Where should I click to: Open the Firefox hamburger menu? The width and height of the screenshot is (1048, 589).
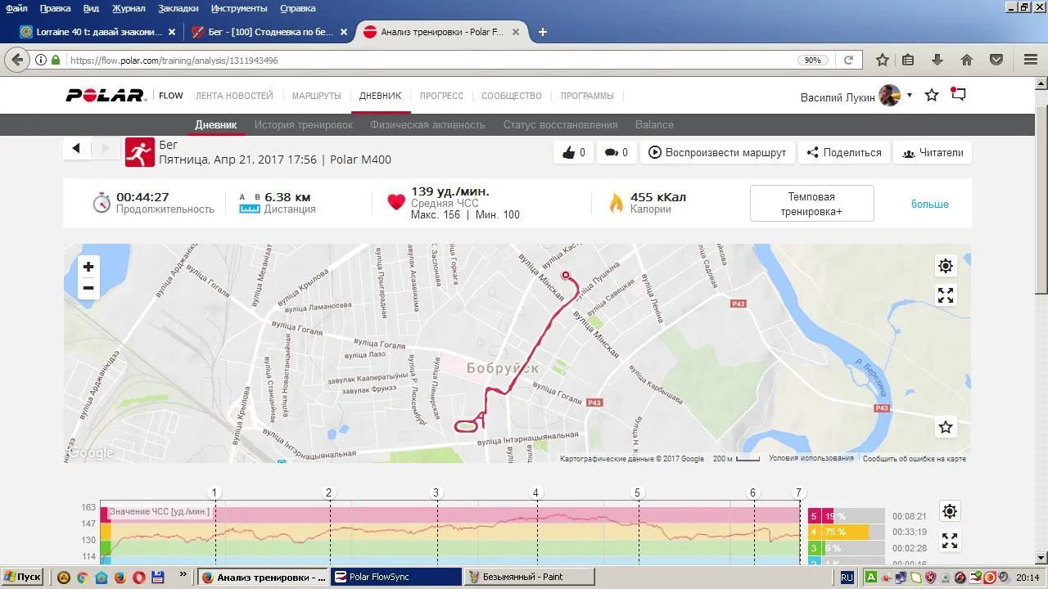1031,60
